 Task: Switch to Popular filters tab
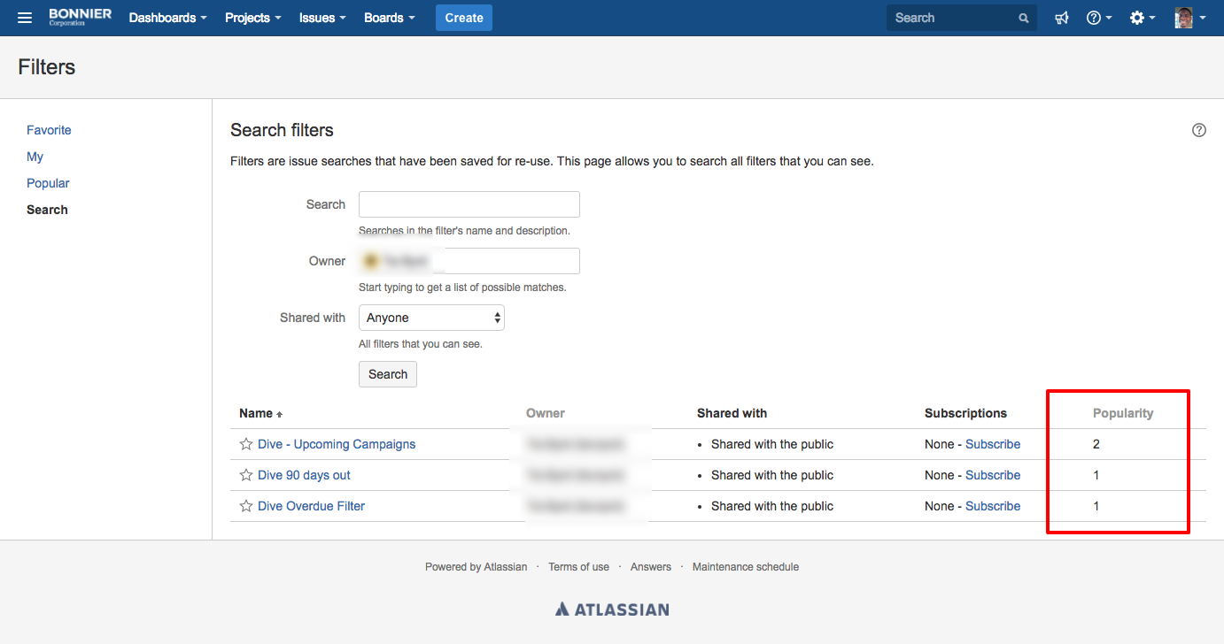(x=48, y=183)
